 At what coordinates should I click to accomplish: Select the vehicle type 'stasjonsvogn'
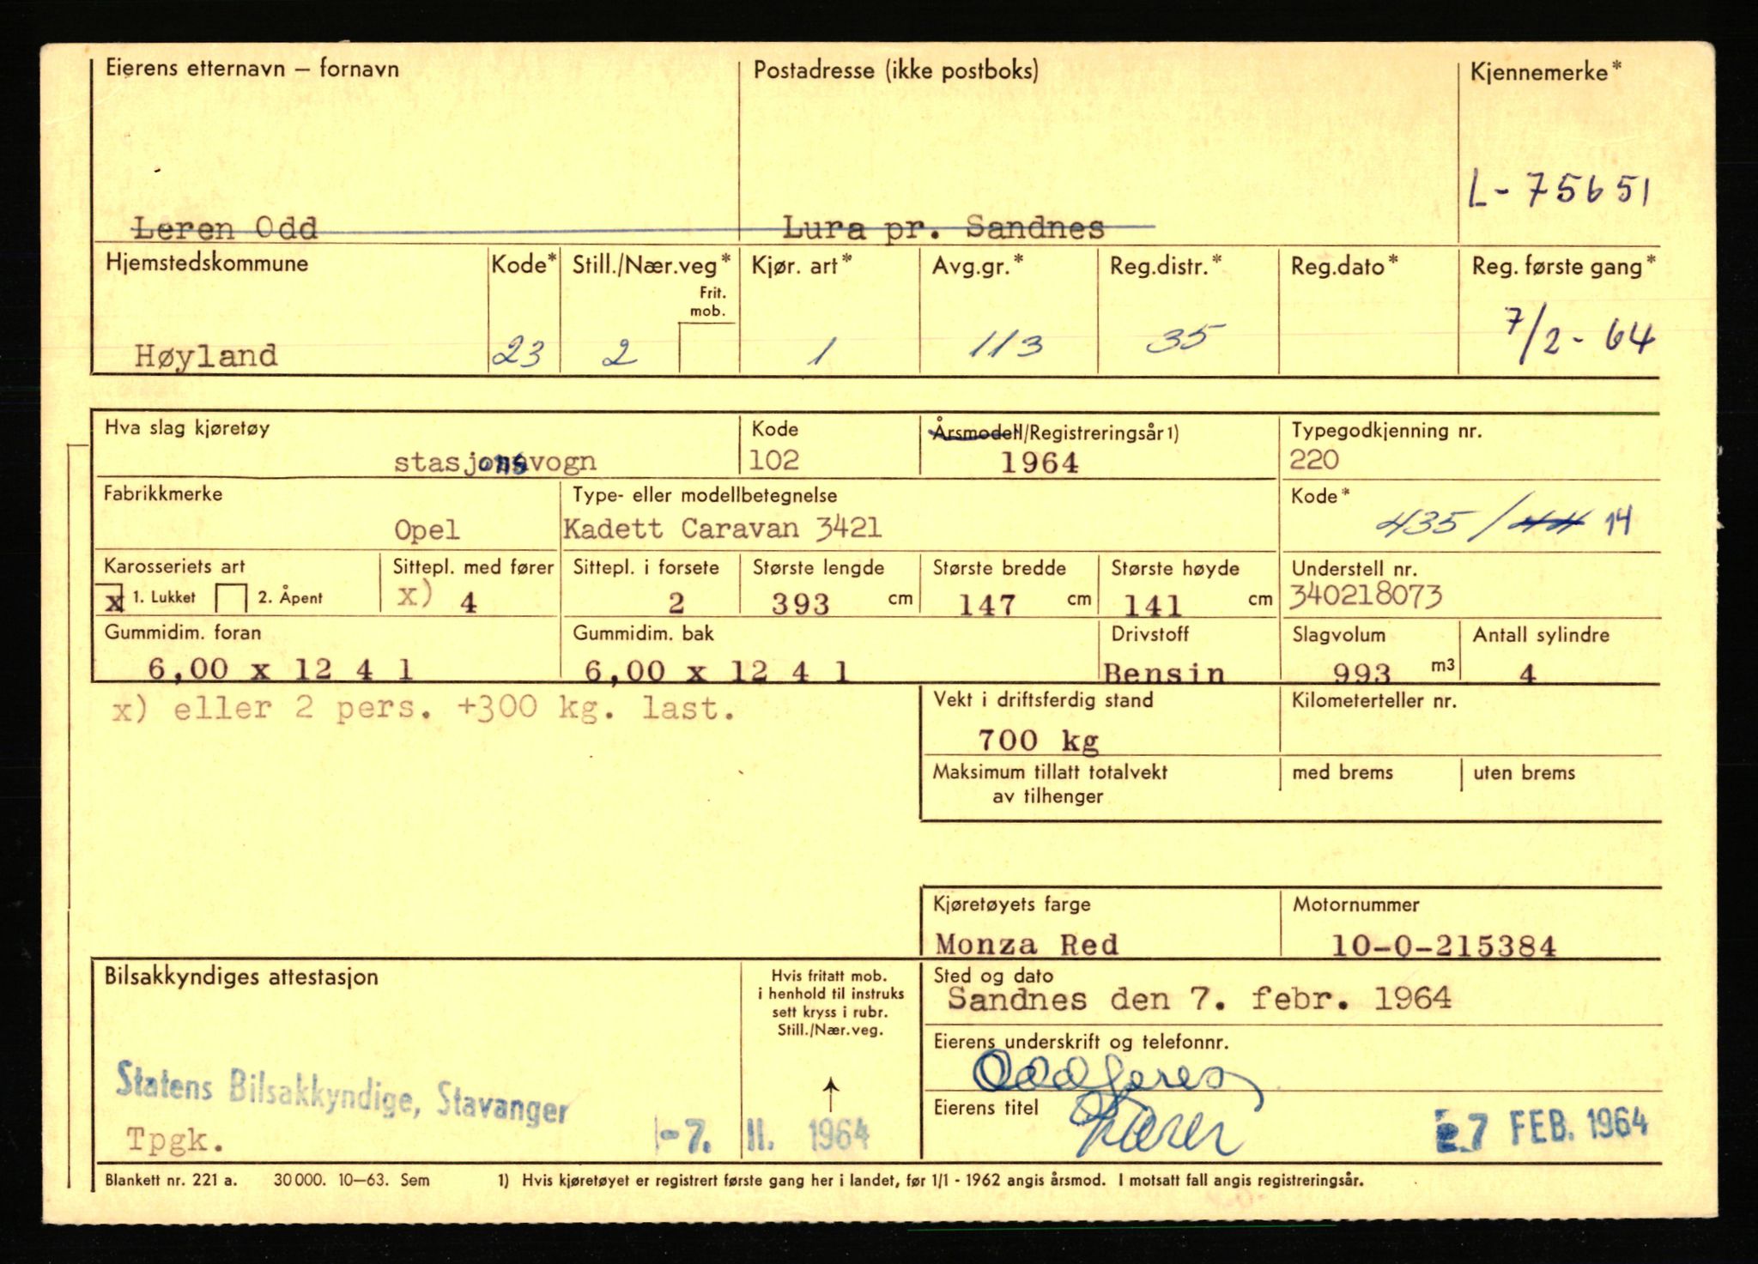[x=494, y=463]
